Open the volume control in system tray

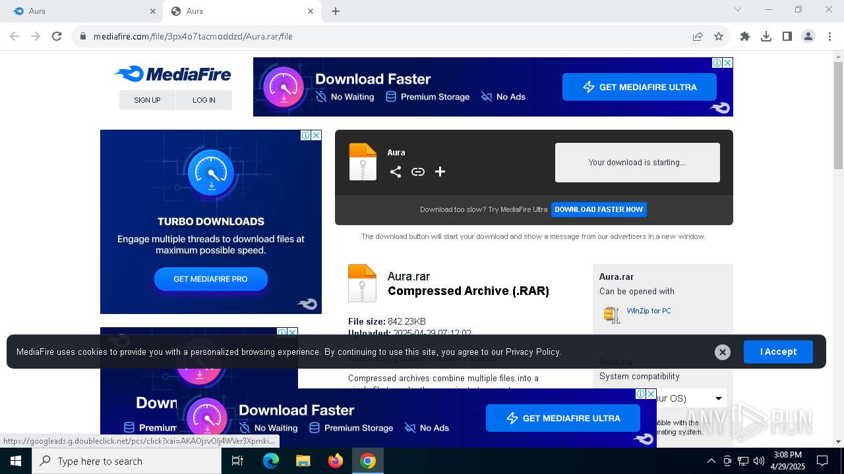[x=759, y=461]
